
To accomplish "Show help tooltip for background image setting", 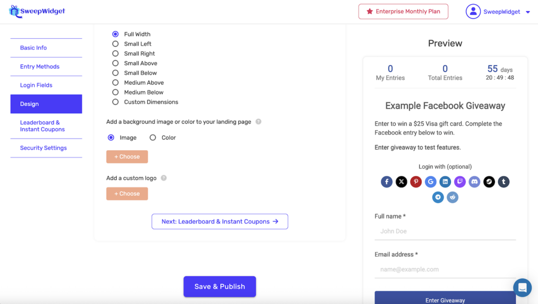I will point(258,122).
